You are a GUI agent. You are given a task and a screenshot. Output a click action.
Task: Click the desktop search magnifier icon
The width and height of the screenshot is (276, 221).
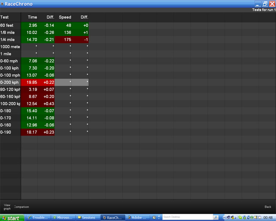[x=216, y=218]
